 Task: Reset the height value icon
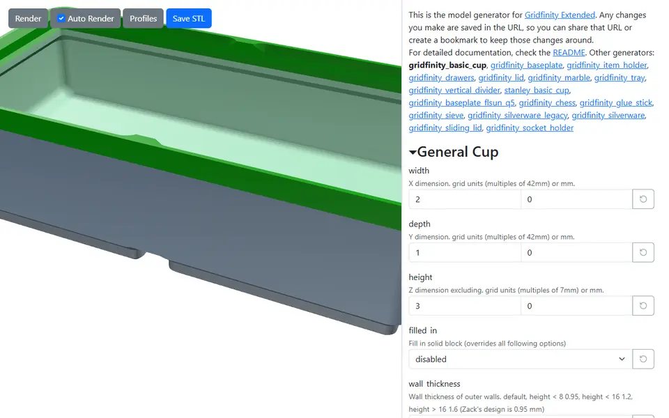tap(643, 306)
